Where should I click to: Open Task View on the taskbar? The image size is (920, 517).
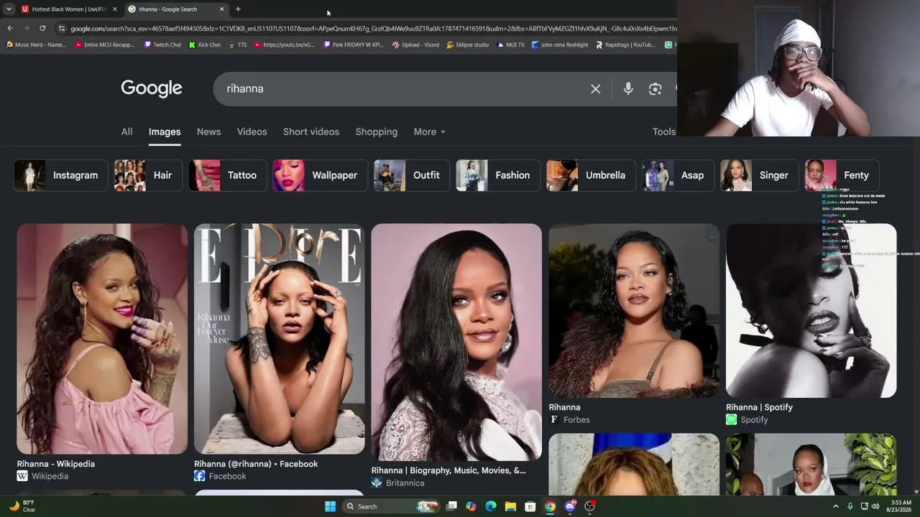coord(451,506)
